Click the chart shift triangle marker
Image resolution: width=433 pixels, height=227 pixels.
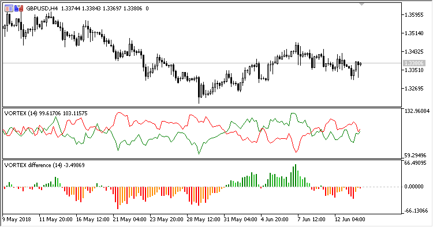pos(361,5)
